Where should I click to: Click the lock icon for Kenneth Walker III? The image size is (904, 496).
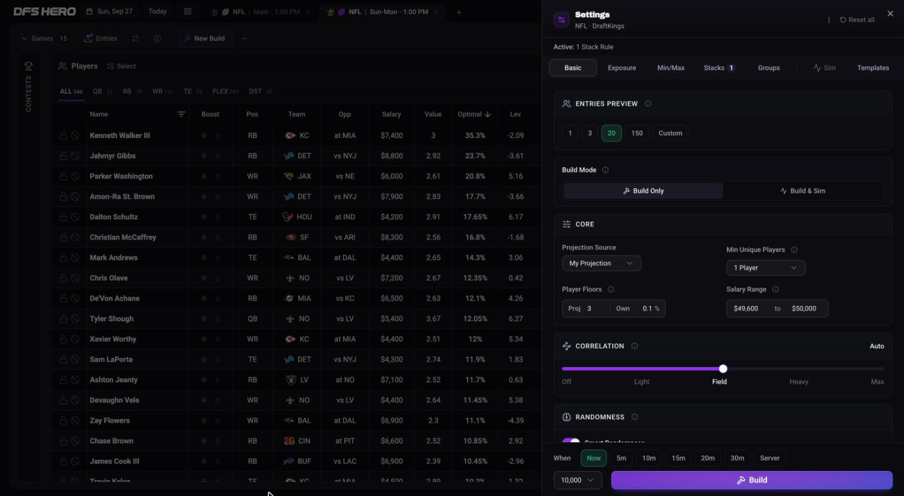pyautogui.click(x=64, y=136)
